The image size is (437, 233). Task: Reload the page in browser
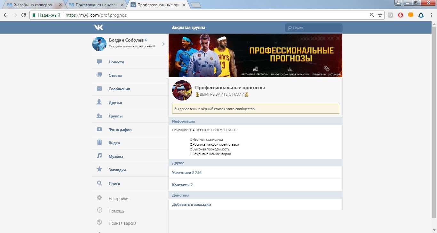click(24, 15)
